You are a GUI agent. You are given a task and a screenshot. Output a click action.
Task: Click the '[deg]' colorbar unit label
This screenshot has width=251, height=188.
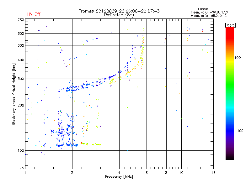[230, 25]
